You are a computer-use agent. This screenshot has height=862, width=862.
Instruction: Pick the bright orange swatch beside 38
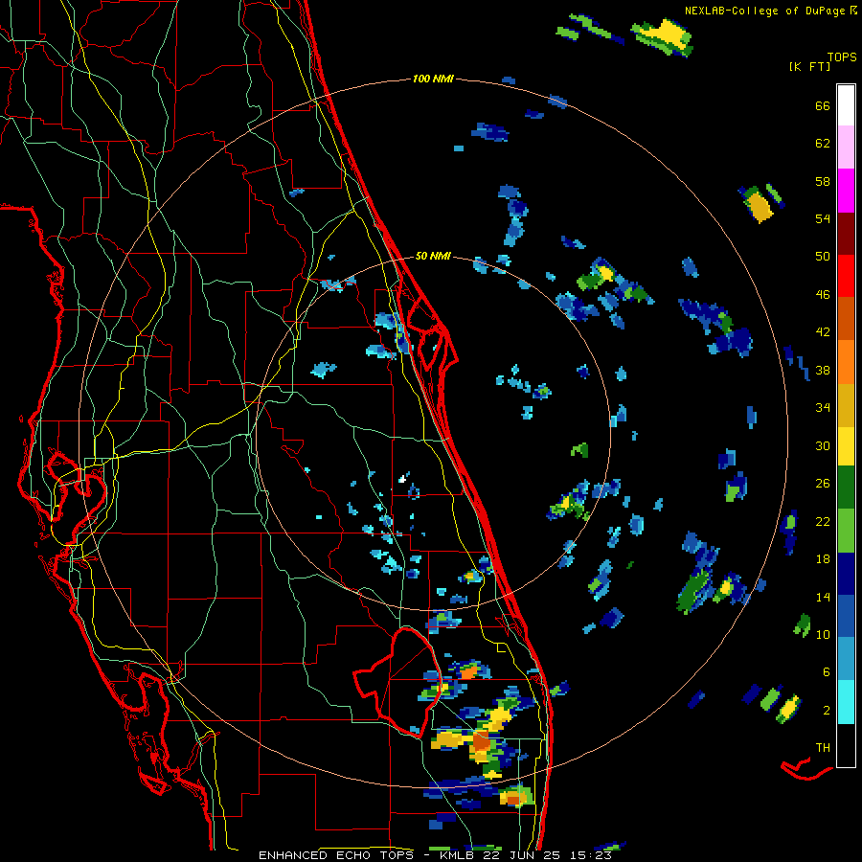[846, 362]
